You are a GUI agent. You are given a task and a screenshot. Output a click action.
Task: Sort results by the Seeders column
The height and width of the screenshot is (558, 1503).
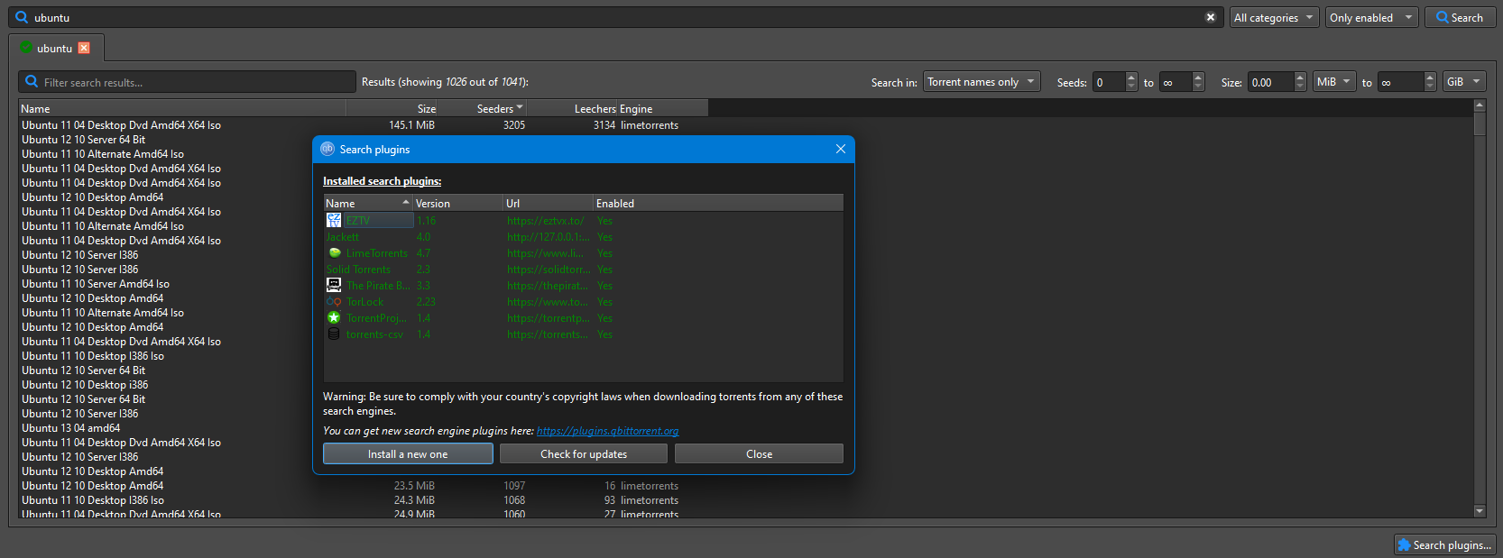(483, 108)
